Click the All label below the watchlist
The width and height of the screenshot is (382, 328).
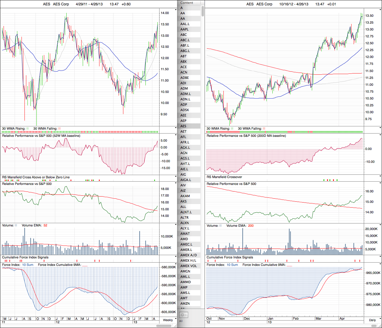tap(181, 321)
